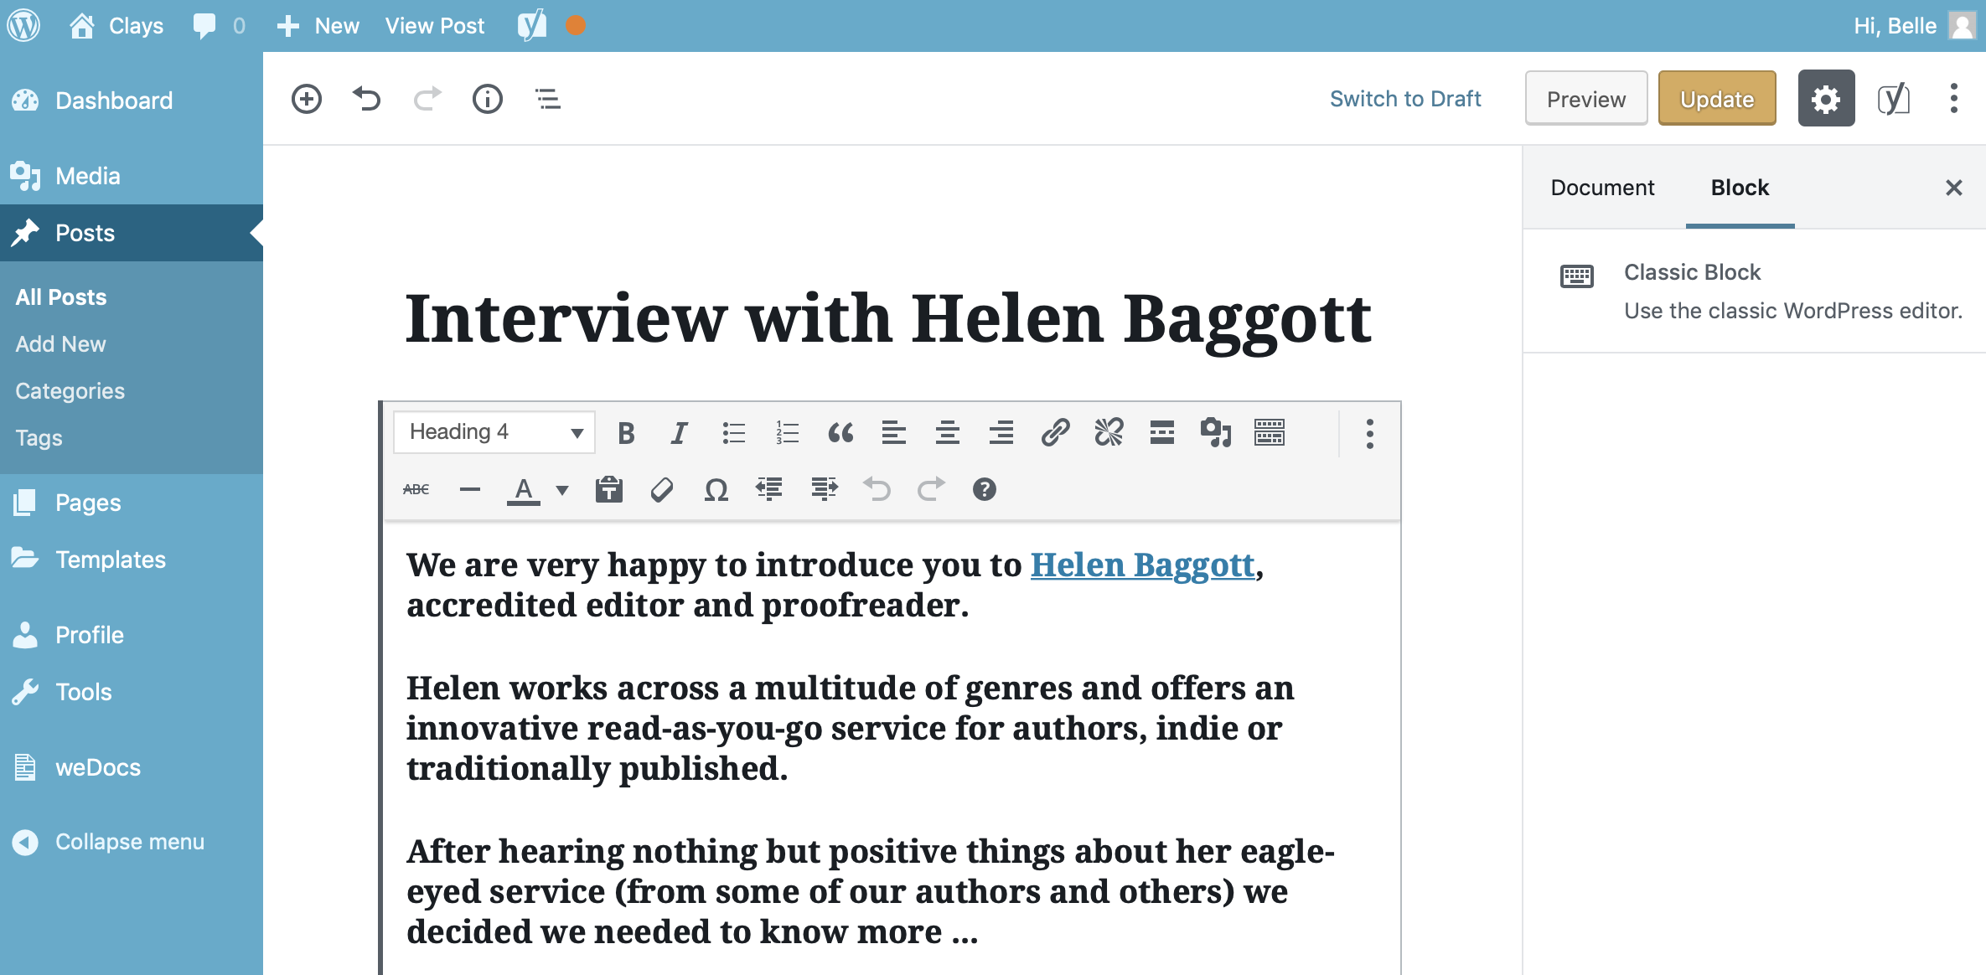Insert Read More tag

coord(1162,433)
